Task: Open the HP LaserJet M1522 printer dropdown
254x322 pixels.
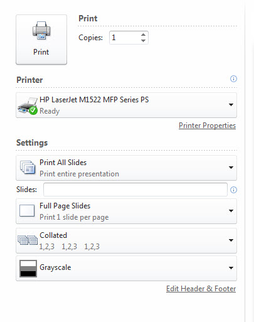Action: tap(126, 105)
